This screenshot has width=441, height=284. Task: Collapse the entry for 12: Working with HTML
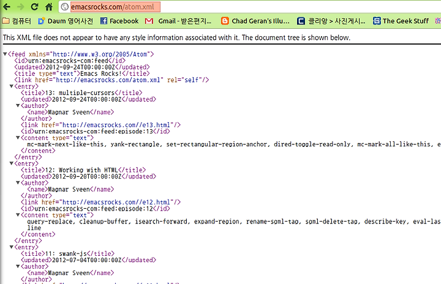click(12, 163)
